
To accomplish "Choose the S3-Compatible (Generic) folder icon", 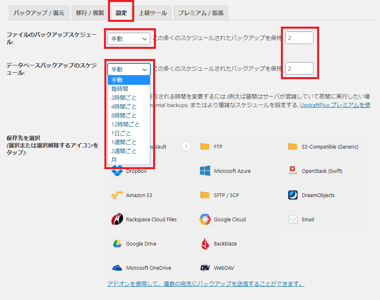I will [x=293, y=147].
